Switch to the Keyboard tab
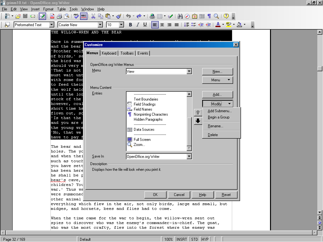 (109, 53)
